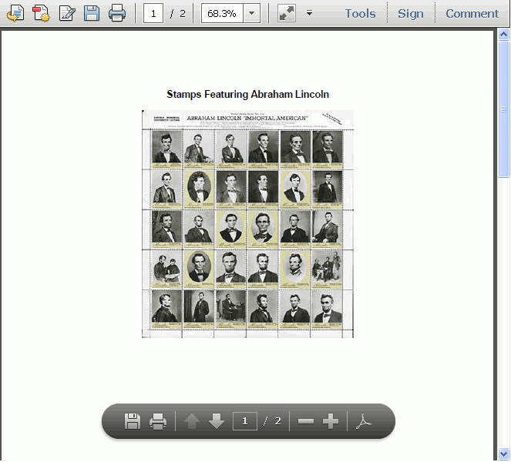Screen dimensions: 511x462
Task: Click the scrollbar down arrow
Action: [x=504, y=454]
